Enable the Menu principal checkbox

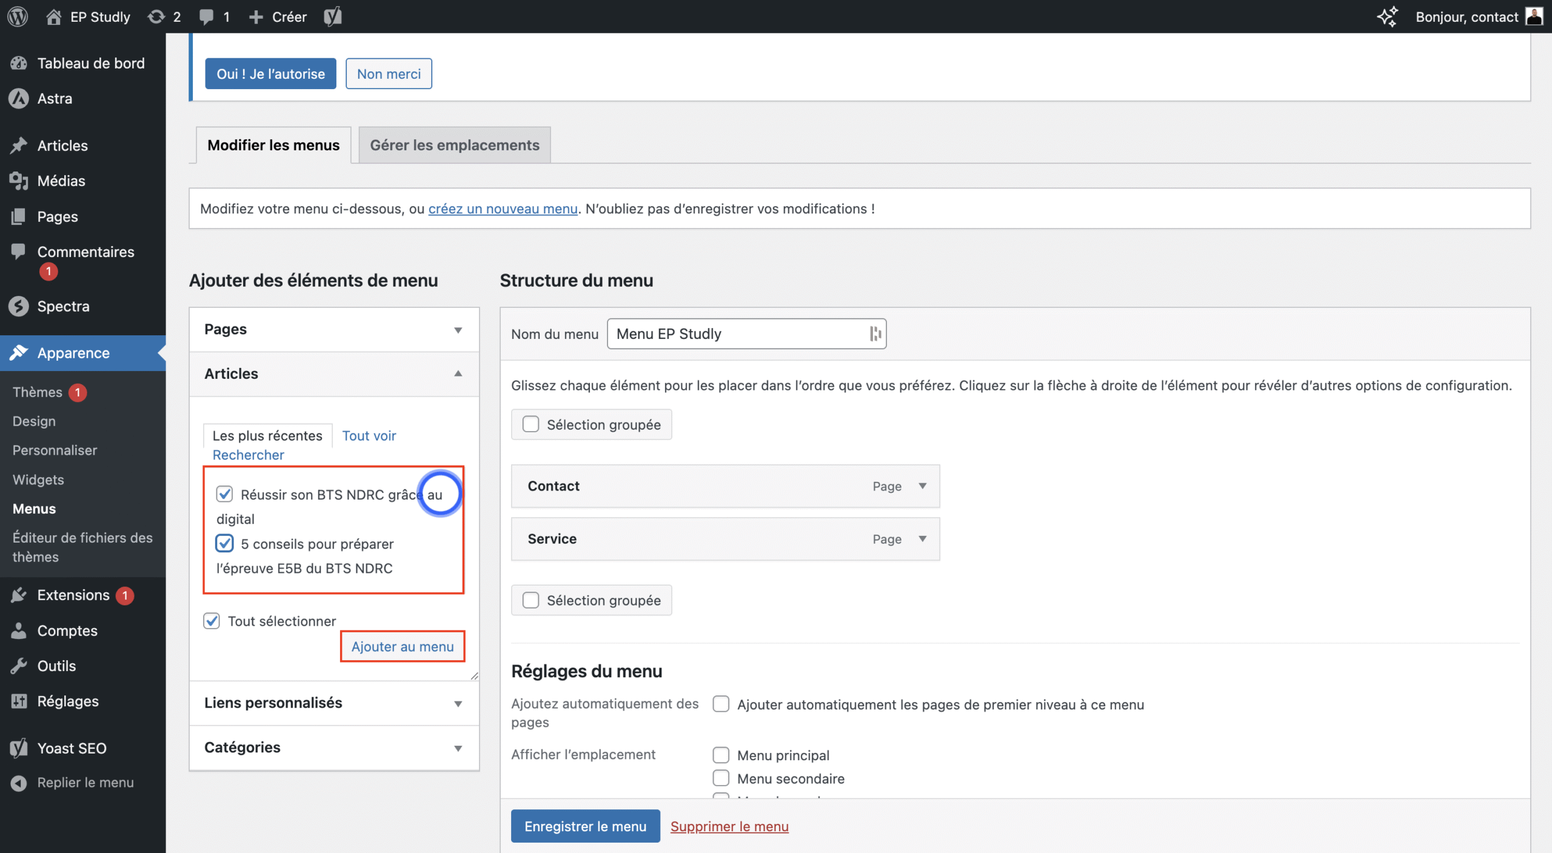point(721,755)
